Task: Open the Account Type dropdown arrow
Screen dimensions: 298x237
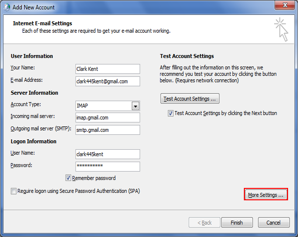Action: tap(135, 106)
